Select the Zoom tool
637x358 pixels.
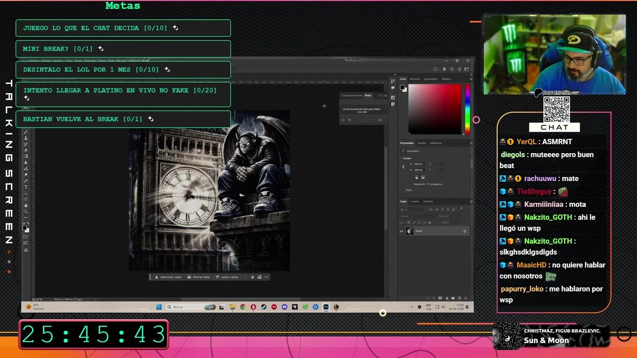[26, 211]
